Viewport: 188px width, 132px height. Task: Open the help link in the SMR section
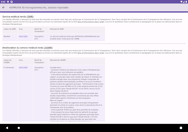tap(91, 22)
